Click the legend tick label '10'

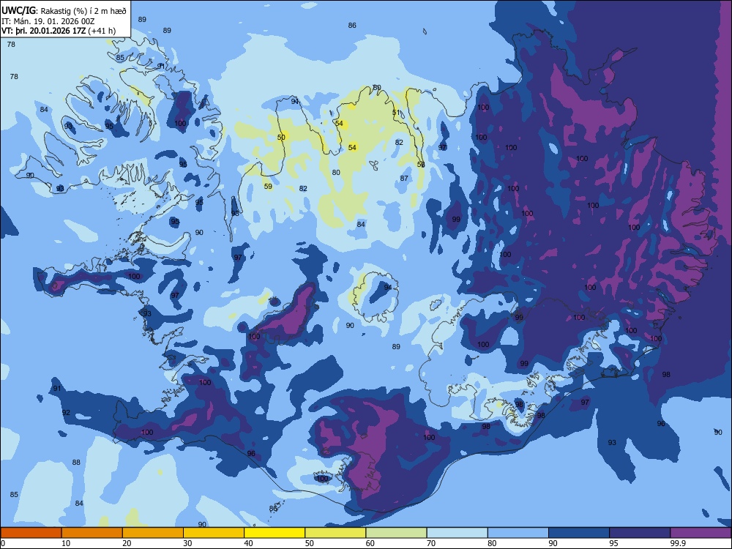click(x=66, y=543)
